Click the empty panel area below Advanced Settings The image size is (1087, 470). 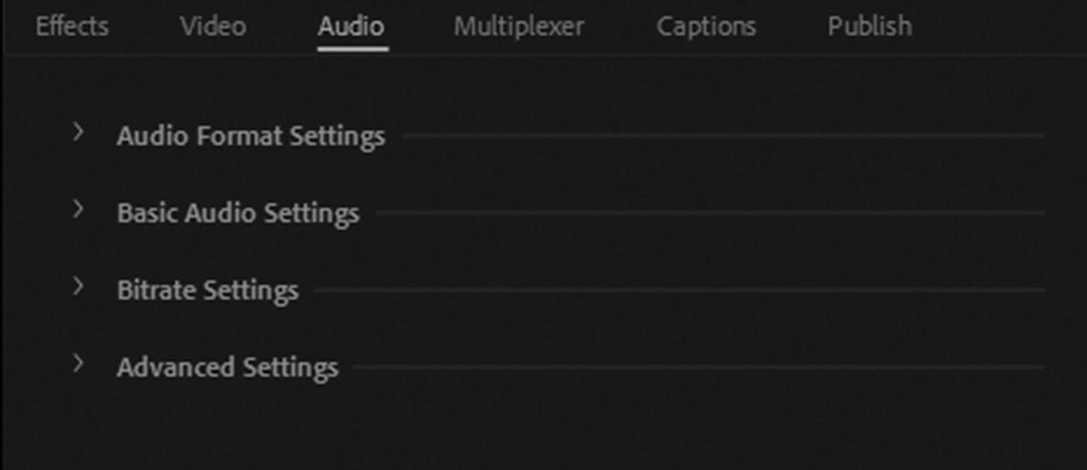(x=543, y=427)
